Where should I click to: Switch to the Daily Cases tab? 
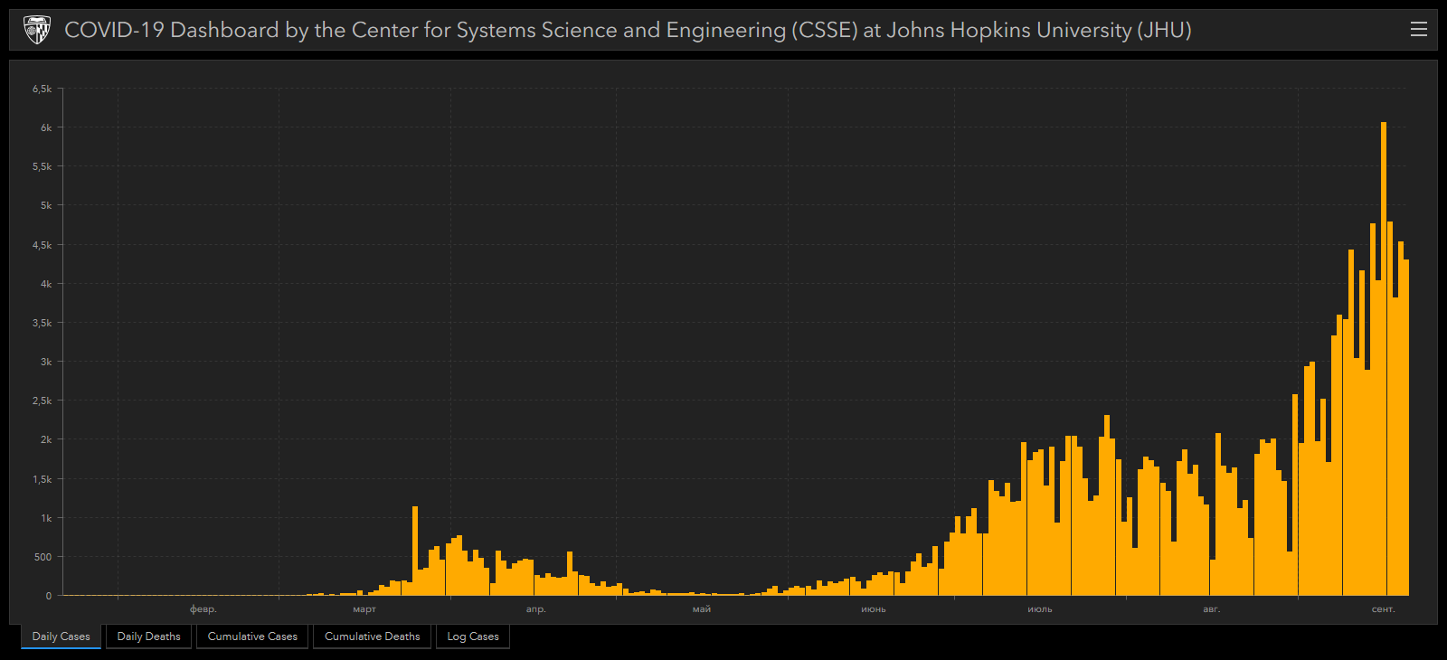click(x=61, y=636)
